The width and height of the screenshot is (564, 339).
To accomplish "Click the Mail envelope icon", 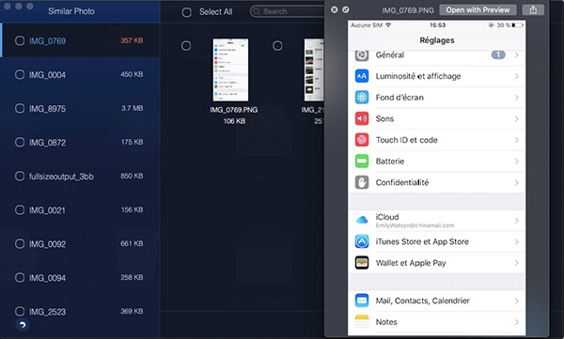I will tap(362, 300).
